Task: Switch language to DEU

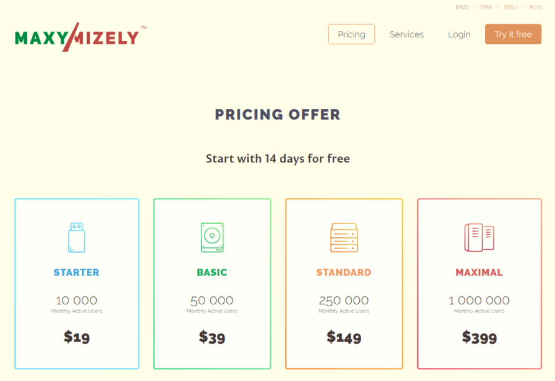Action: (511, 7)
